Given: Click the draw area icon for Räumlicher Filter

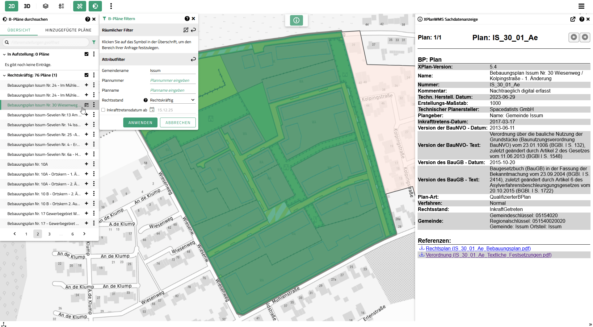Looking at the screenshot, I should pyautogui.click(x=186, y=30).
